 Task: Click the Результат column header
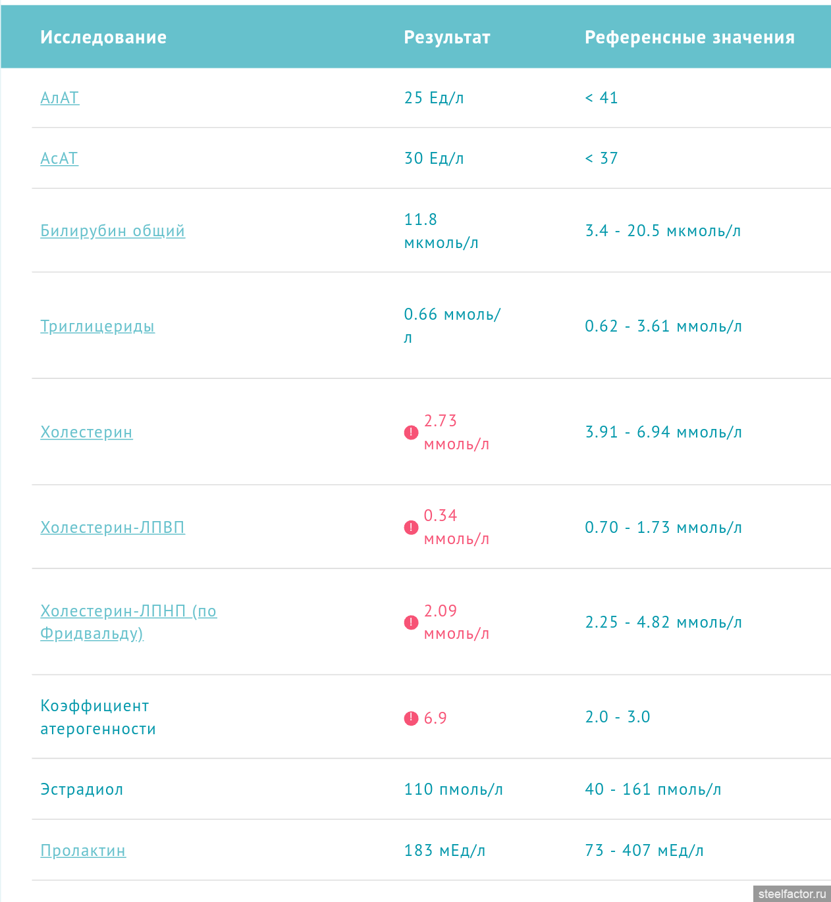coord(447,38)
